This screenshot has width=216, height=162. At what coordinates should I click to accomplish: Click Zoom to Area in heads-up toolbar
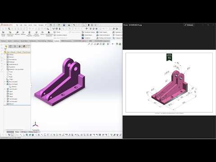point(92,44)
